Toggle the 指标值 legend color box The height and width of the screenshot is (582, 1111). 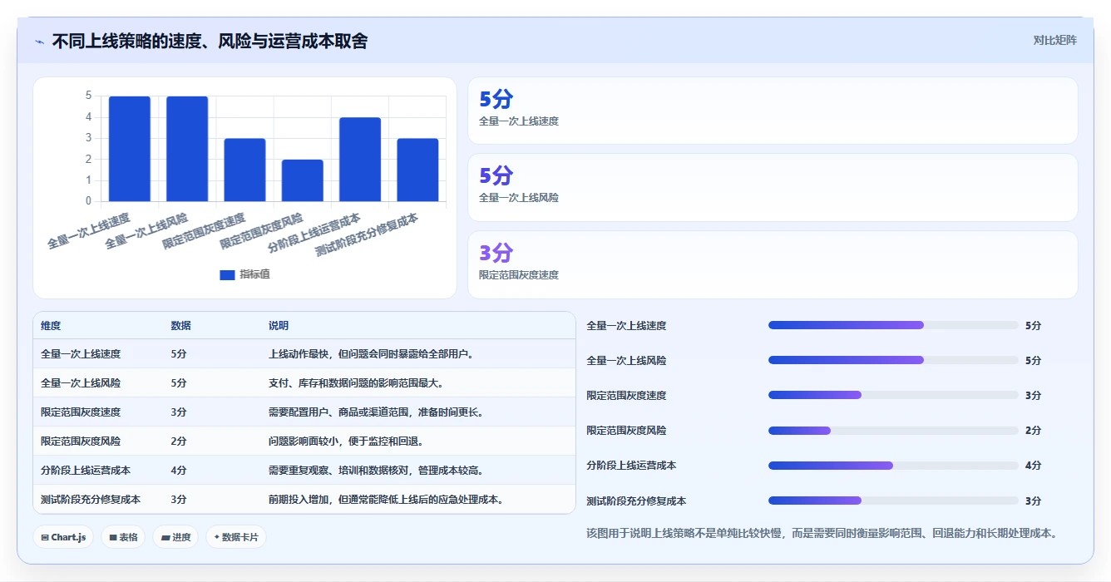(227, 274)
